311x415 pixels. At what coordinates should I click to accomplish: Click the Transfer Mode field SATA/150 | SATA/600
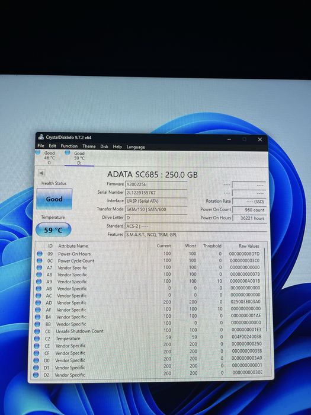click(156, 209)
